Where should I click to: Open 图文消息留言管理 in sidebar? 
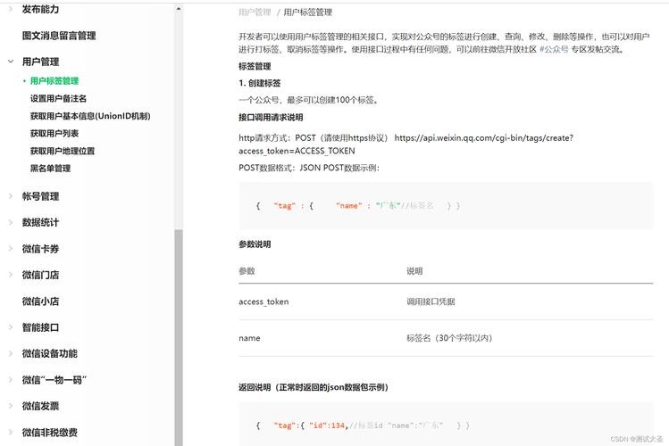[59, 36]
